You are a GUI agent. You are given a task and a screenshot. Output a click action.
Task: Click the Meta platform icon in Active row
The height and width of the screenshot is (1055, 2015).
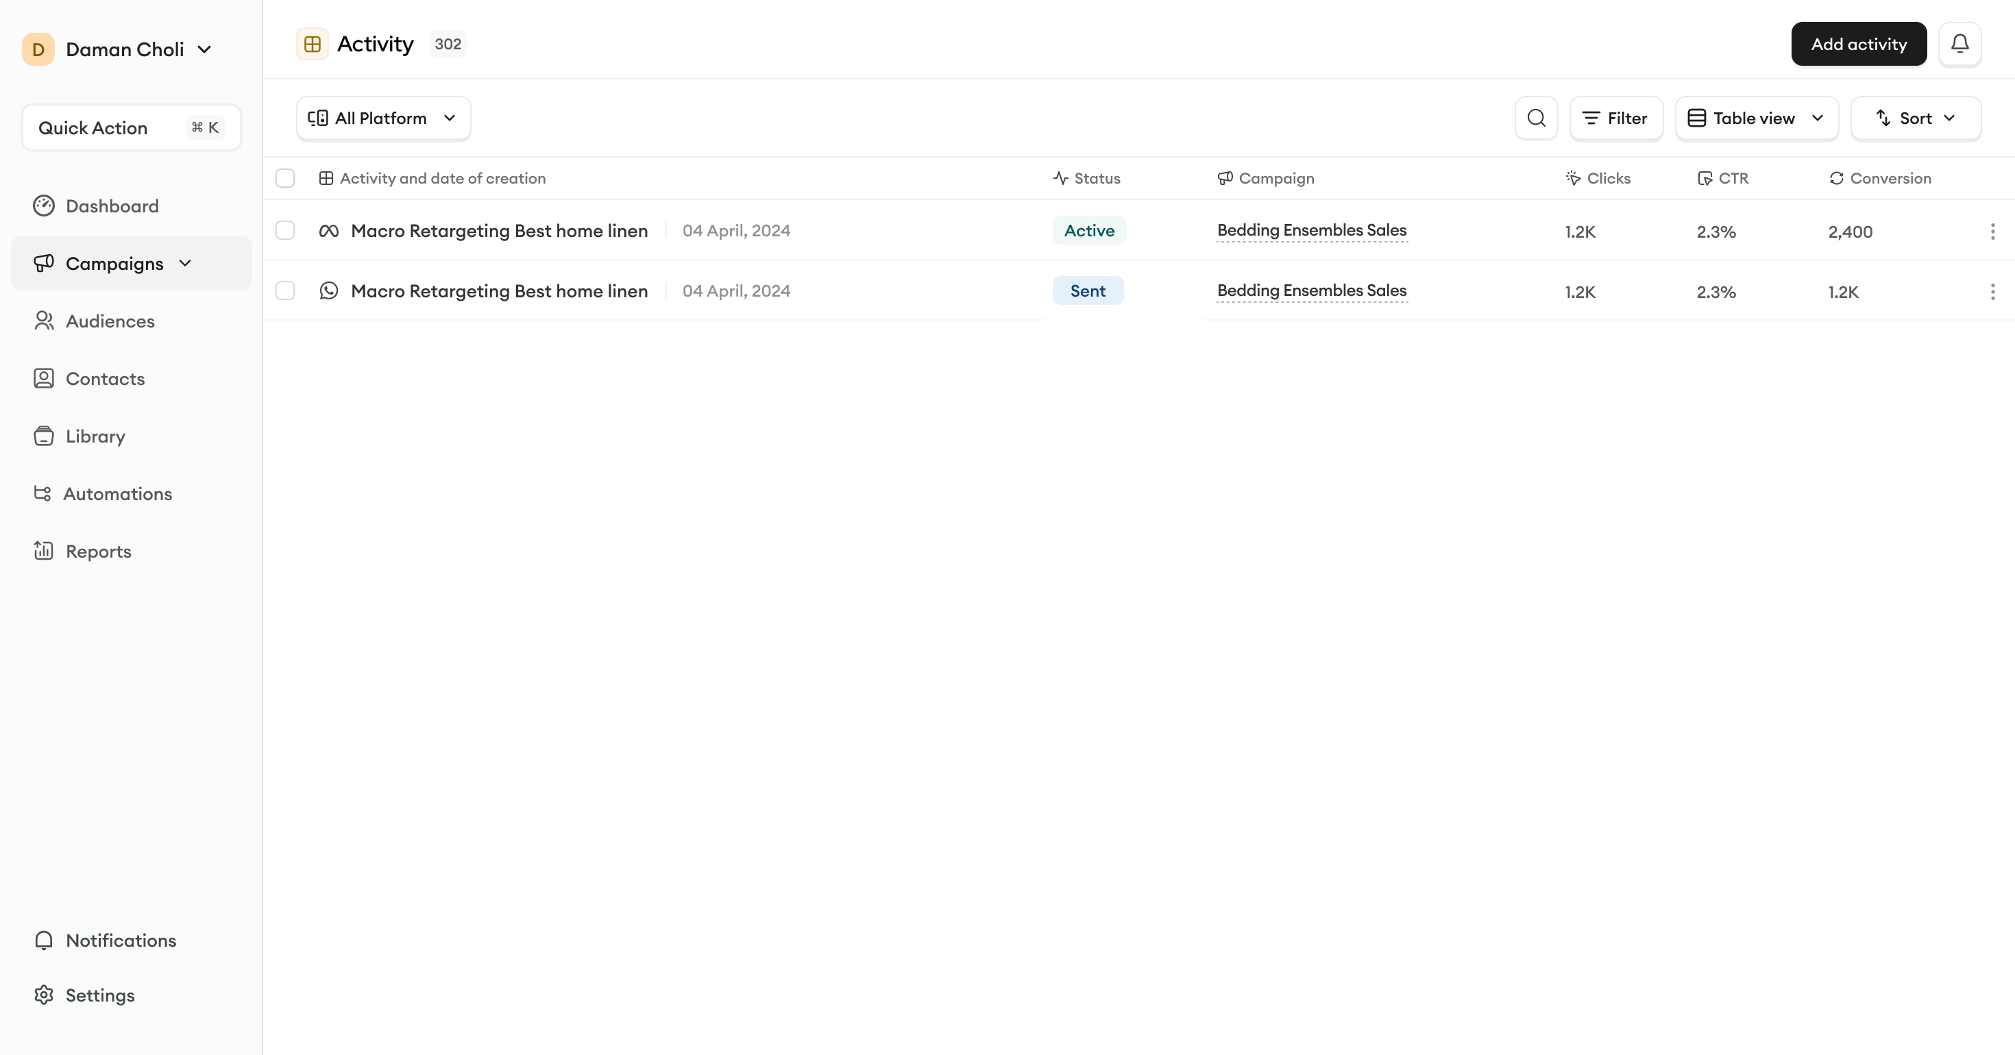[x=328, y=231]
